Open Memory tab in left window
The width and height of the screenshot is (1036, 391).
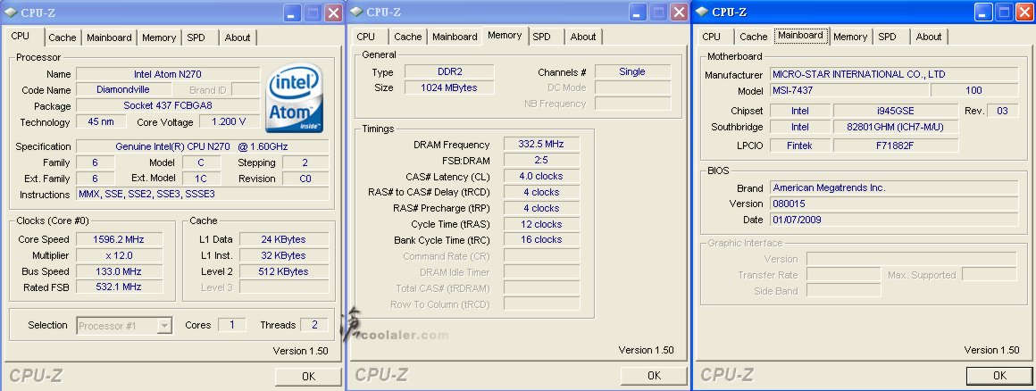[159, 37]
